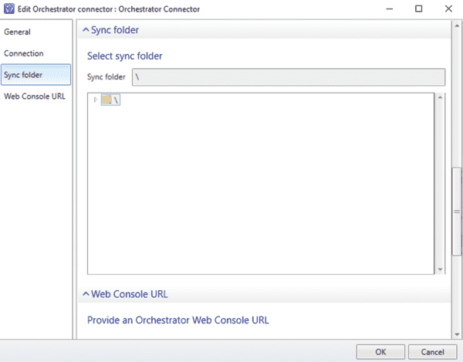
Task: Select the backslash root tree item label
Action: coord(116,100)
